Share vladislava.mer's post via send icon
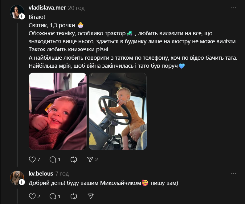Image resolution: width=245 pixels, height=204 pixels. [90, 159]
